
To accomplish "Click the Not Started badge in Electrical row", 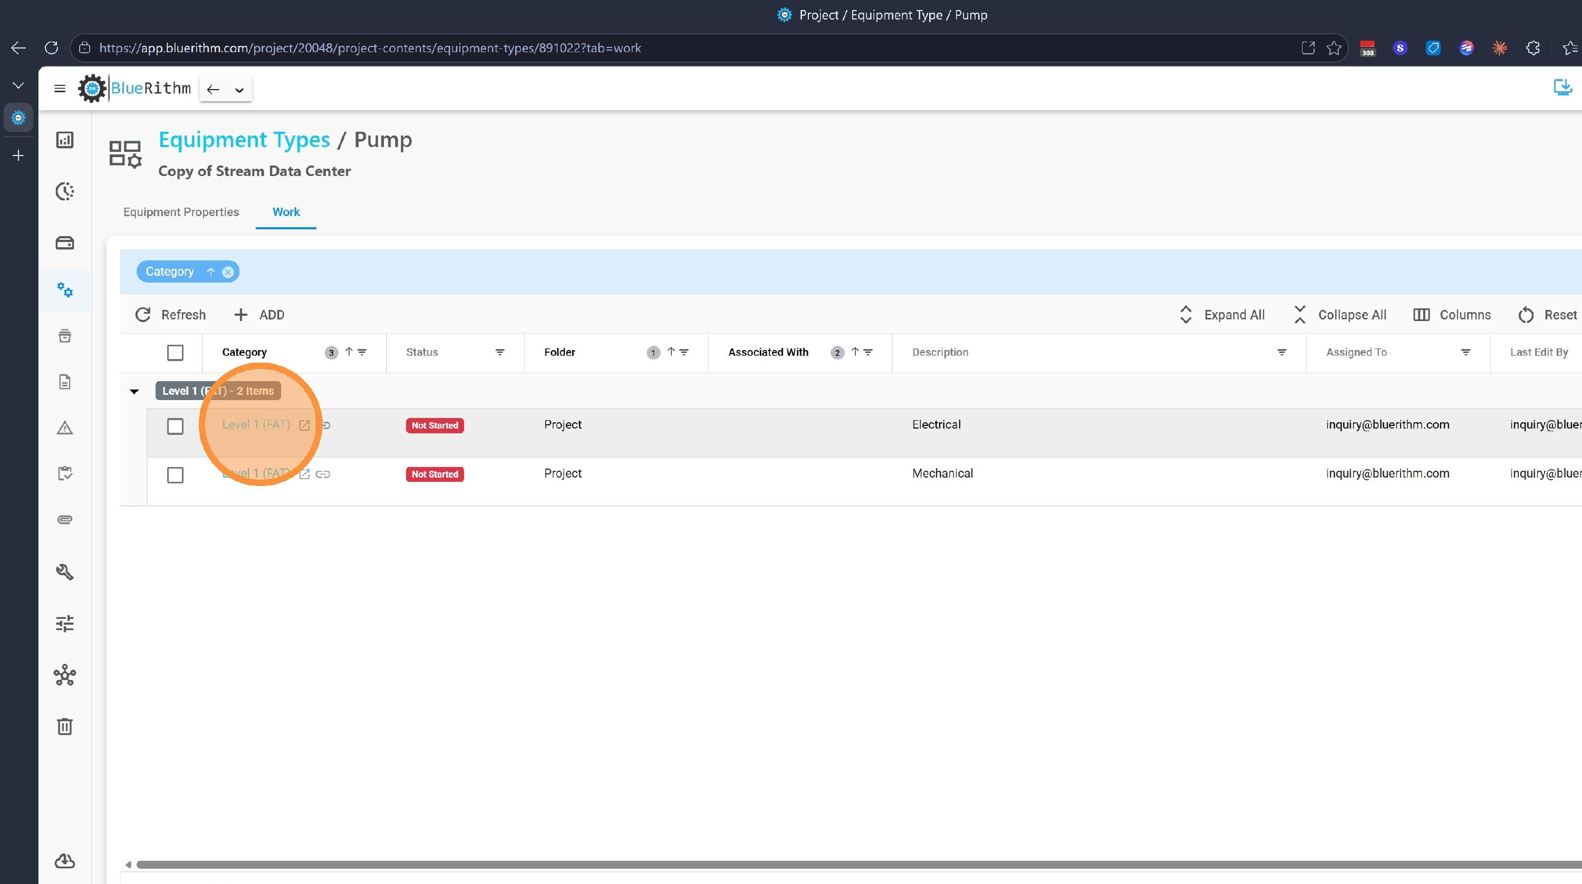I will pos(435,425).
